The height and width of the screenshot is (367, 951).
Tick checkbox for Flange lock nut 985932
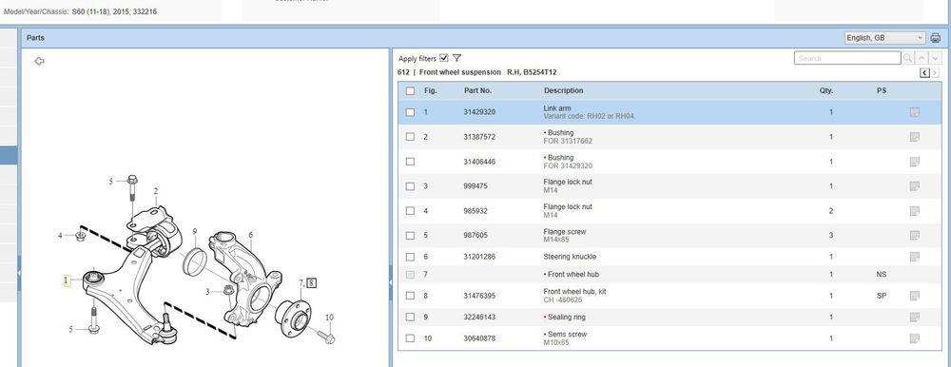click(x=410, y=211)
